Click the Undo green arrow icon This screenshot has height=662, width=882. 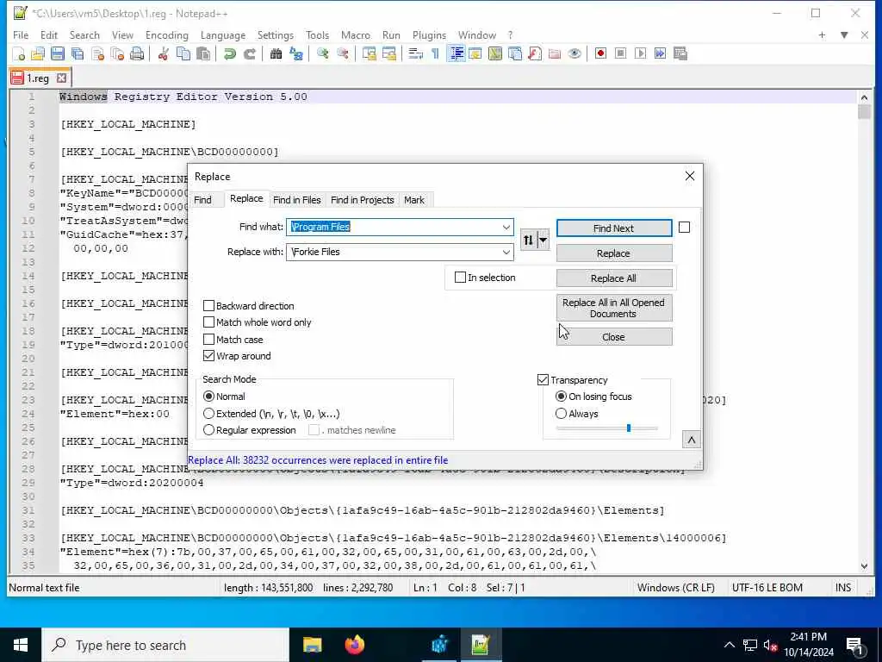(x=229, y=53)
